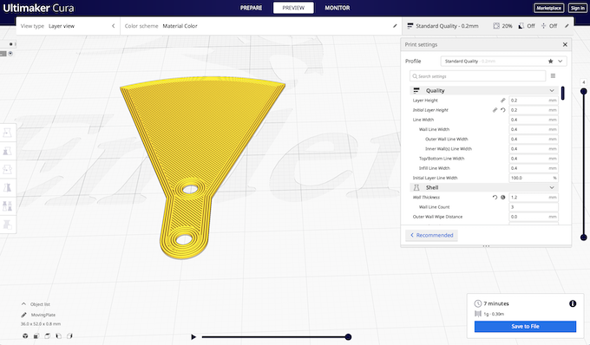This screenshot has height=345, width=590.
Task: Click the Shell section icon
Action: pyautogui.click(x=416, y=187)
